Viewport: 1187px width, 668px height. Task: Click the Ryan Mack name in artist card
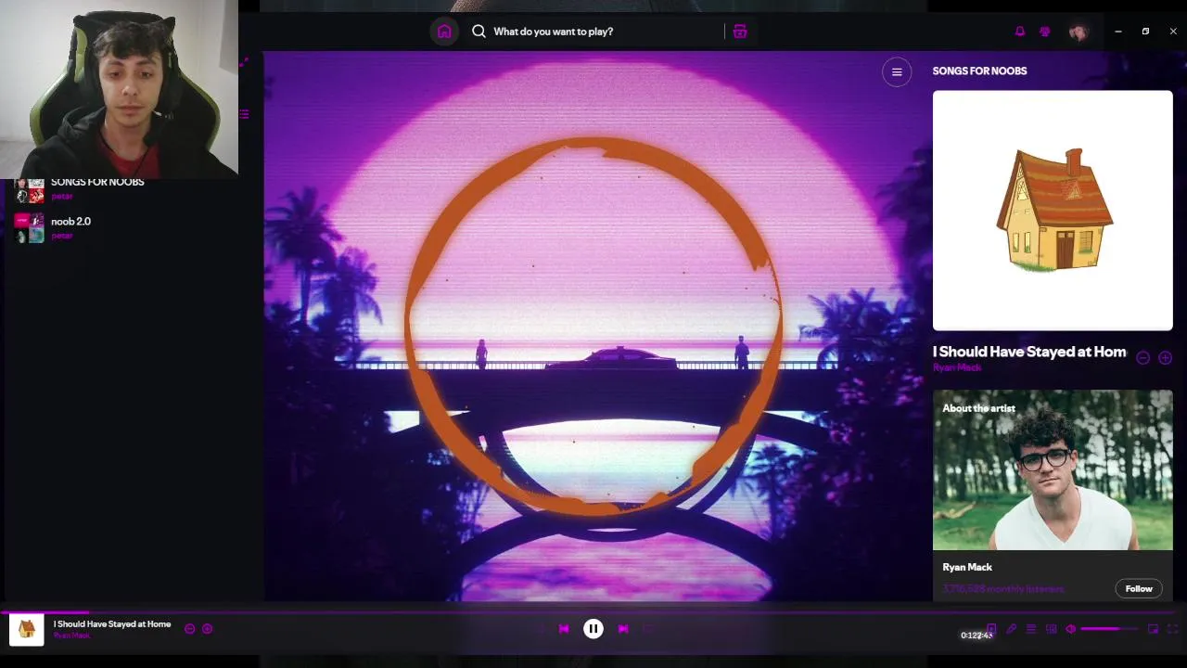(967, 567)
